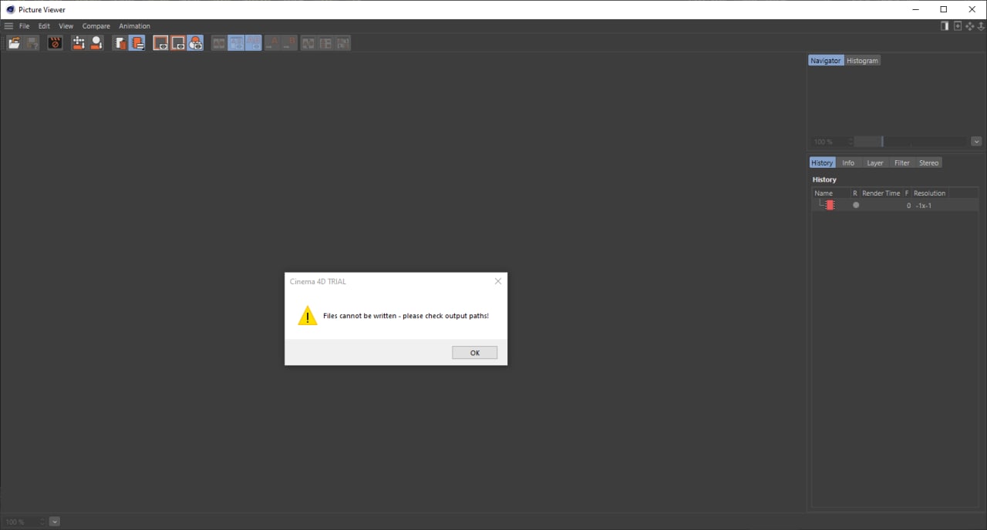Viewport: 987px width, 530px height.
Task: Toggle the first highlighted AB compare icon
Action: pyautogui.click(x=236, y=43)
